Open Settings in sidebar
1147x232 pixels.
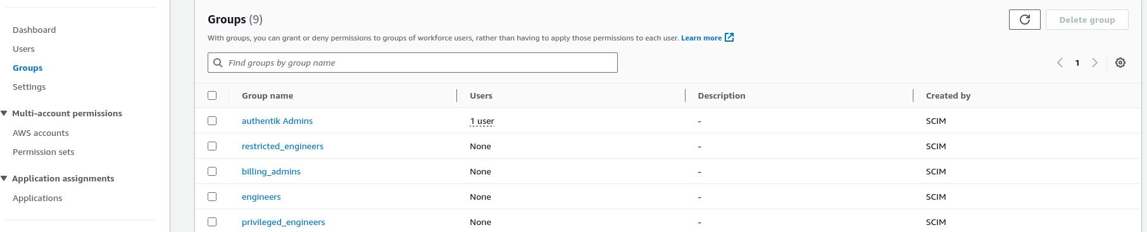point(29,87)
